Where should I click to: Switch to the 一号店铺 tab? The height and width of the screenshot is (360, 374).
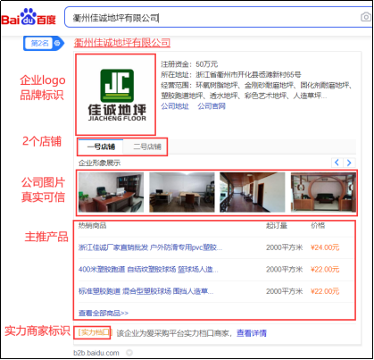click(x=101, y=147)
